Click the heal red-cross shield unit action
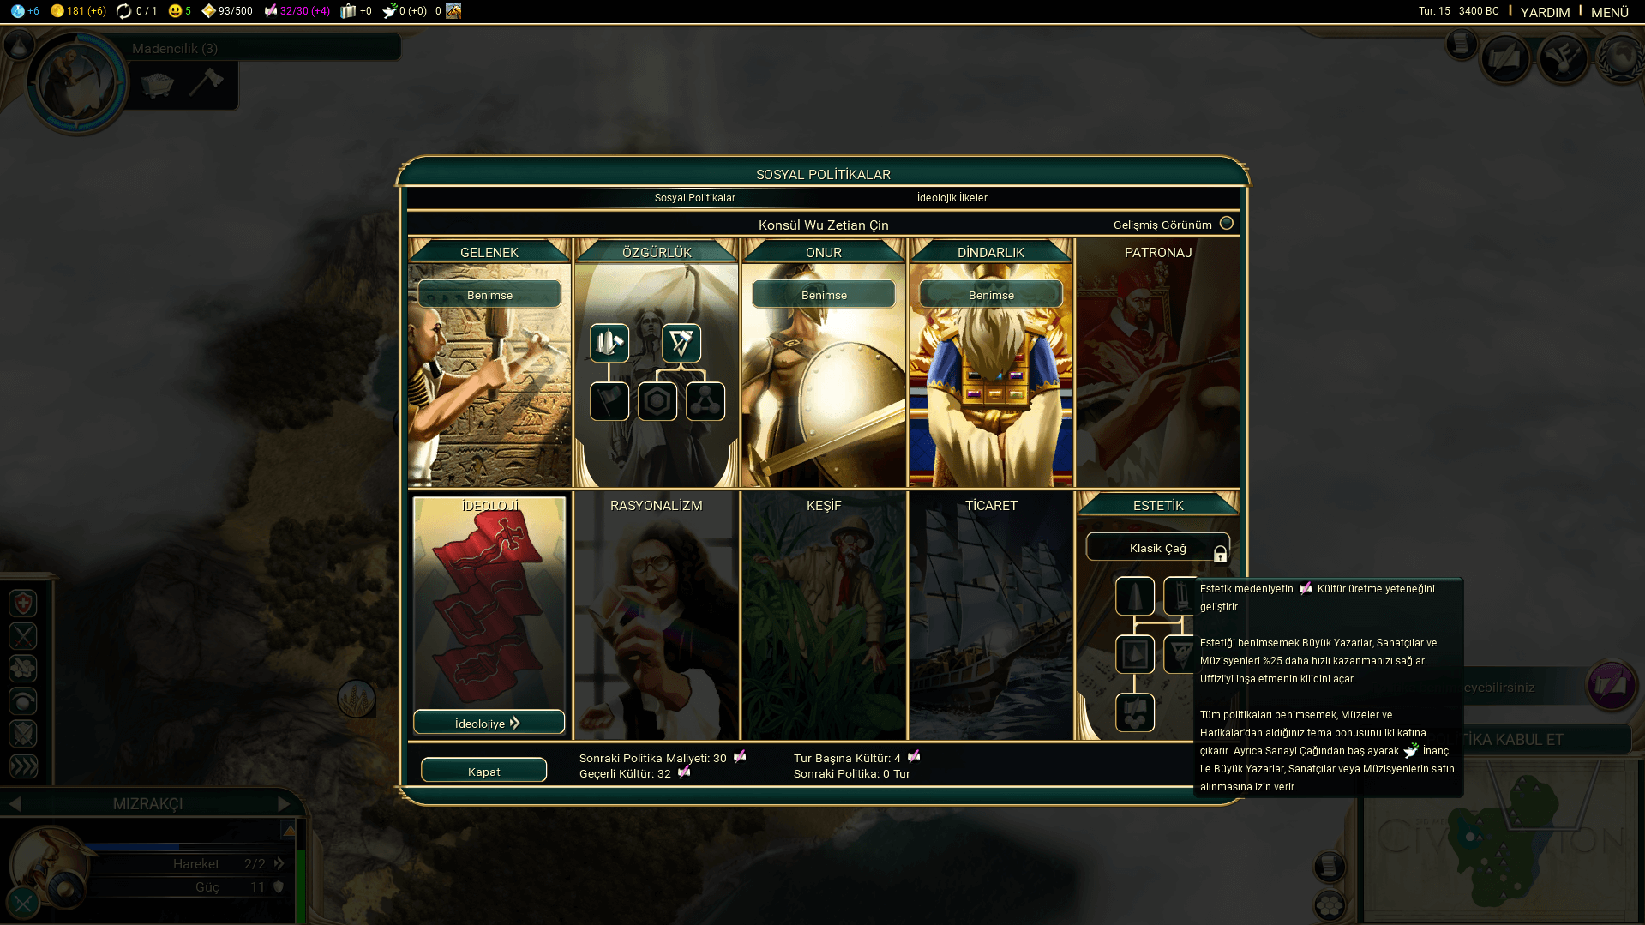1645x925 pixels. point(23,604)
